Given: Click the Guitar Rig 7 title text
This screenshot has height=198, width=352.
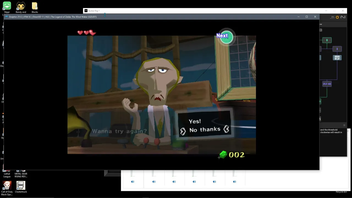Looking at the screenshot, I should pos(94,11).
